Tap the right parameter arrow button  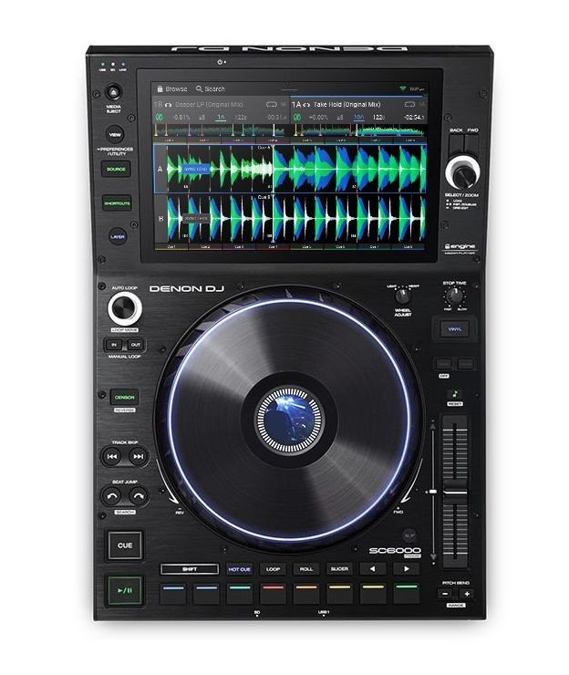[406, 569]
